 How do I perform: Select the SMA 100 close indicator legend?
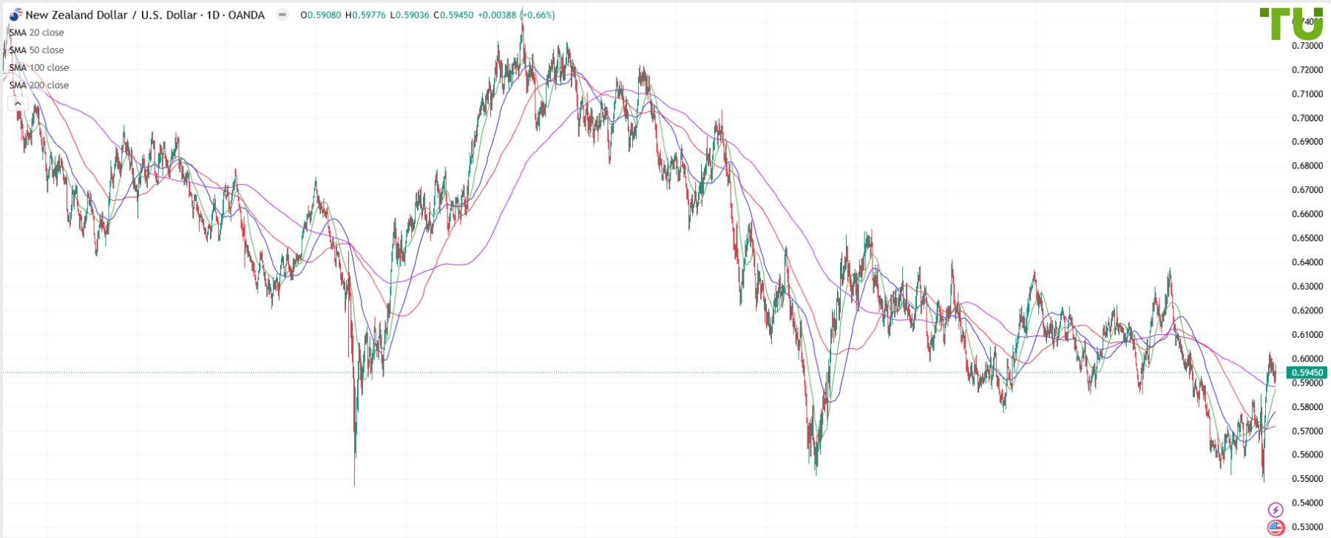38,68
